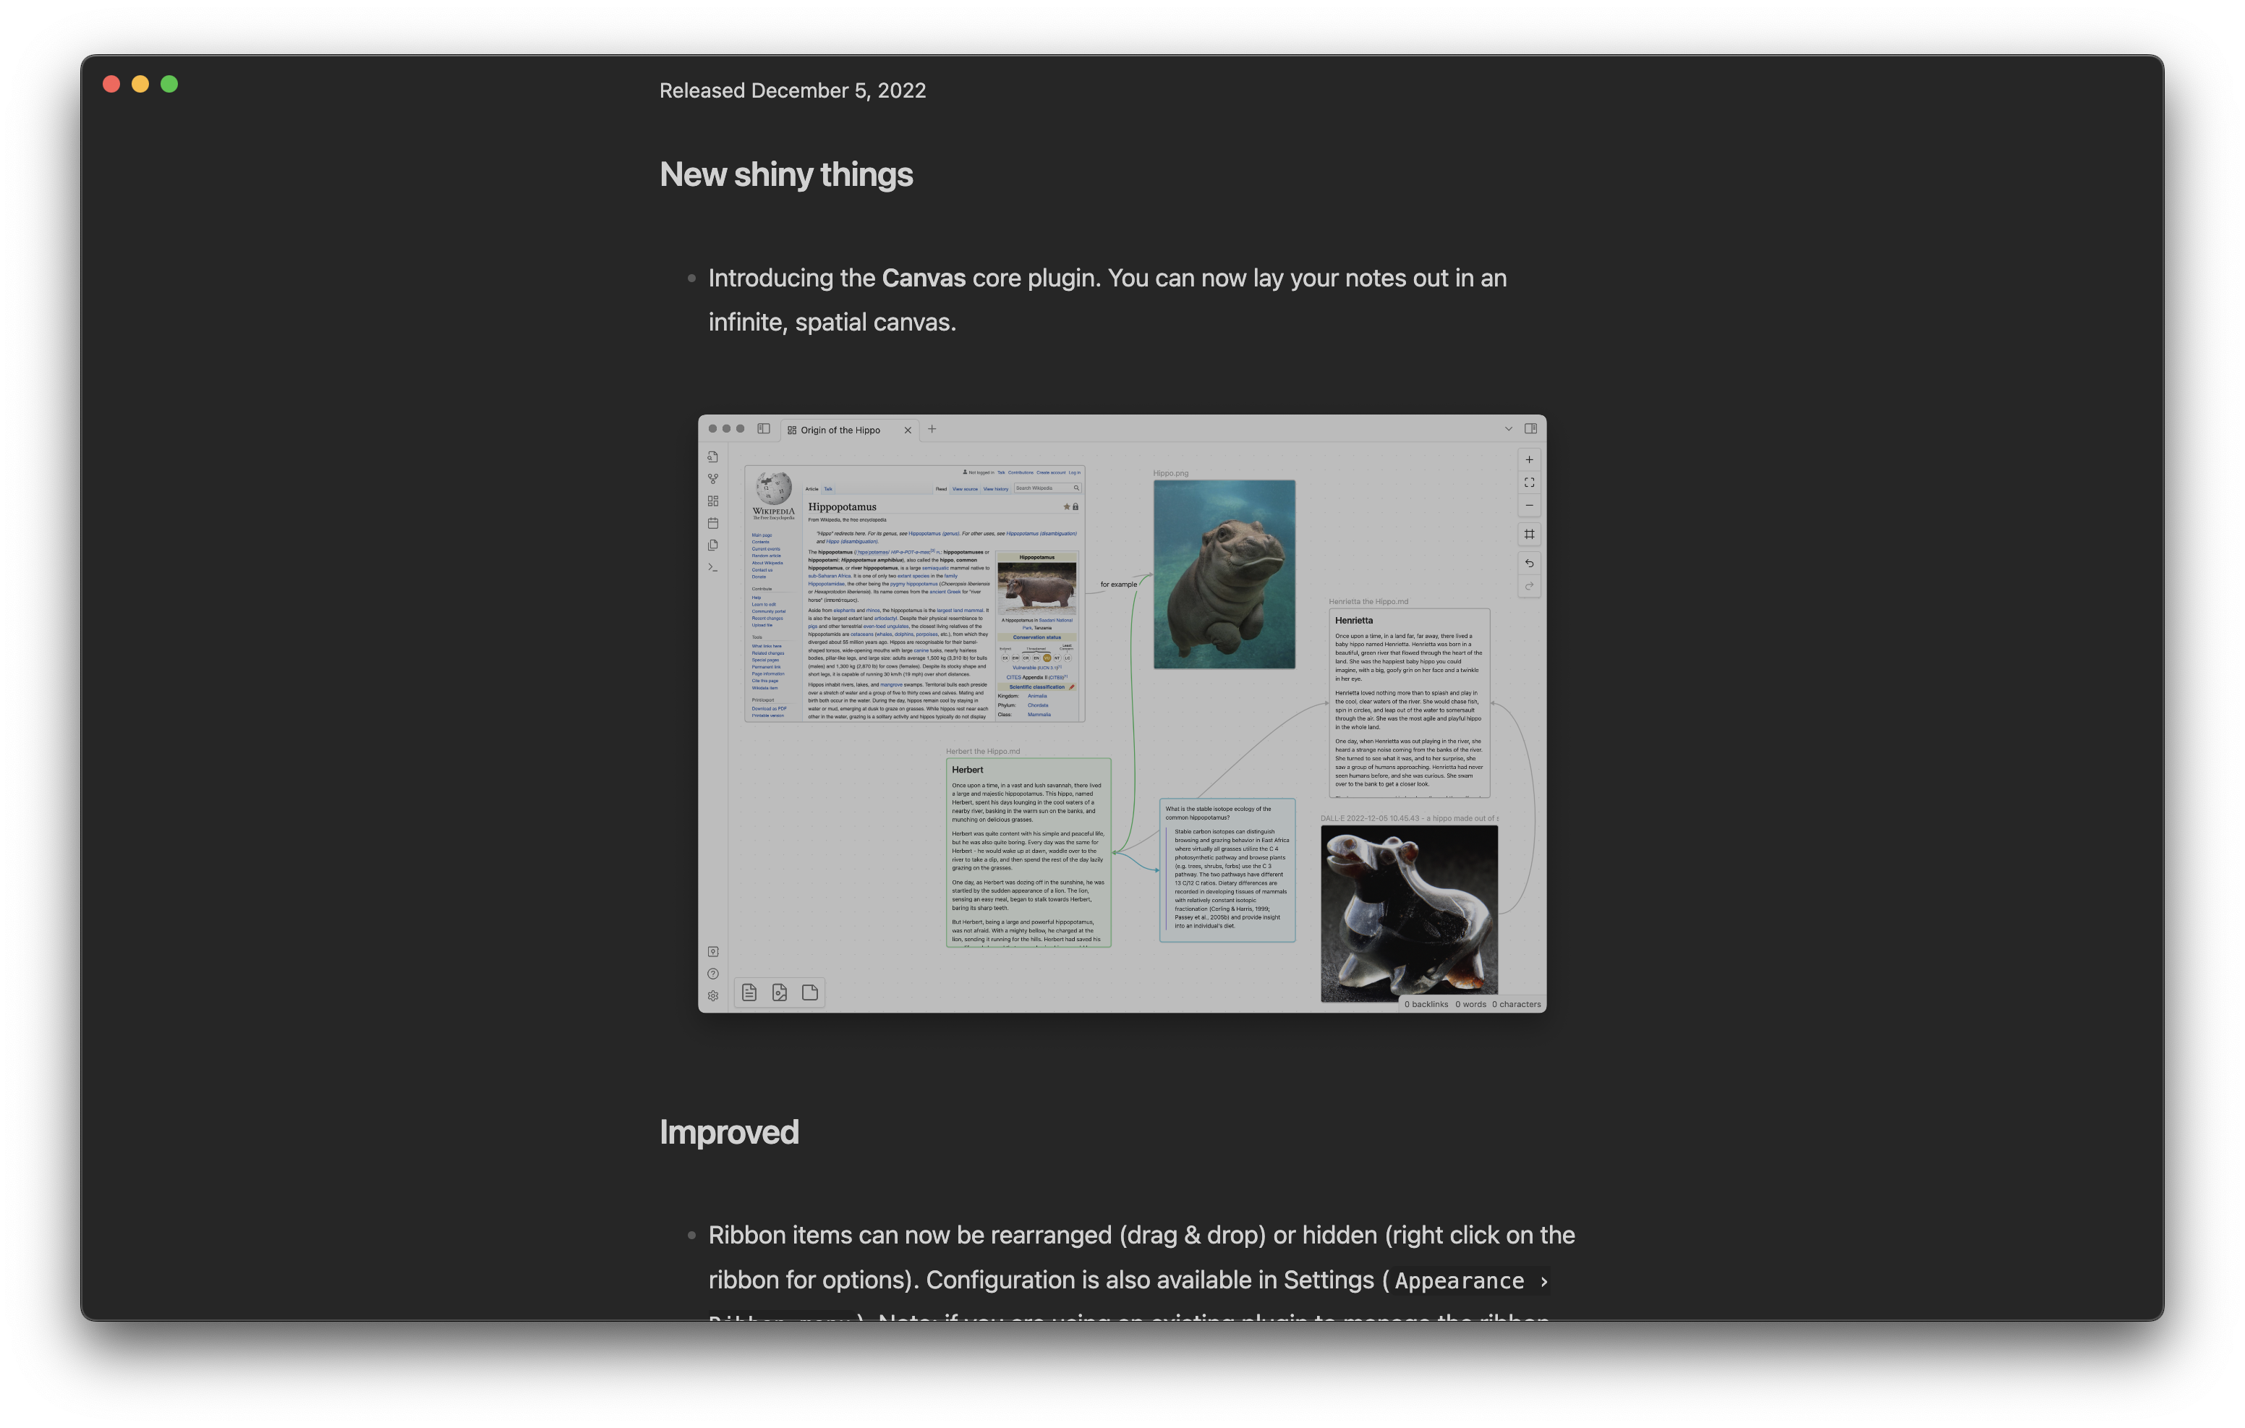Expand the tab list chevron dropdown
Screen dimensions: 2245x1428
point(1509,429)
